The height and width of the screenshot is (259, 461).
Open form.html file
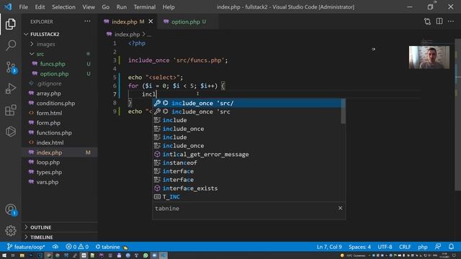60,113
